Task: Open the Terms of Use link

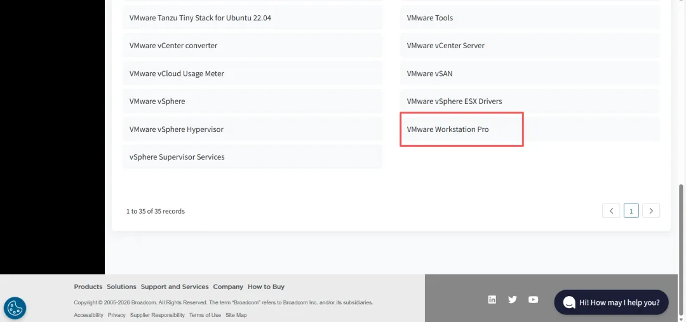Action: (x=205, y=315)
